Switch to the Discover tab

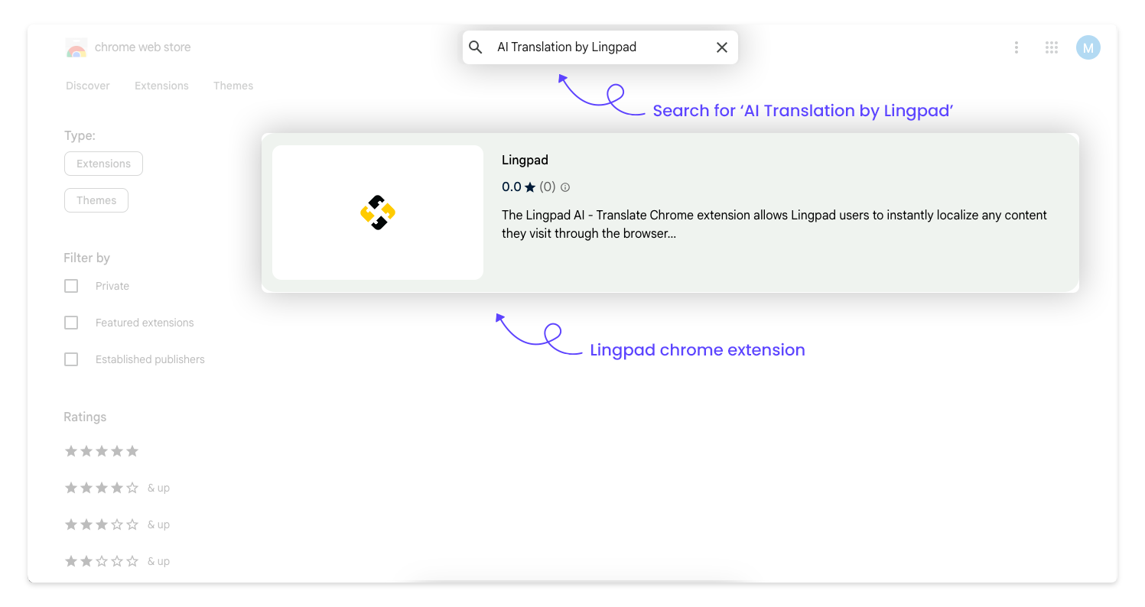(88, 86)
